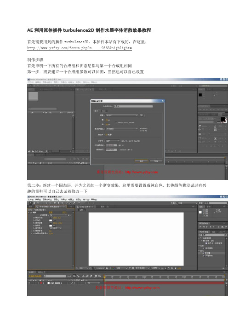The height and width of the screenshot is (323, 228).
Task: Open the ysfsy.com forum hyperlink in the article
Action: [x=80, y=48]
